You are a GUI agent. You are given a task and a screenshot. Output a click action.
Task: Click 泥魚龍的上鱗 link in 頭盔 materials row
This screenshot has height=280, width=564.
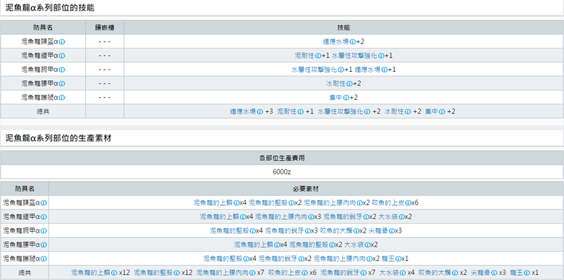[x=213, y=203]
